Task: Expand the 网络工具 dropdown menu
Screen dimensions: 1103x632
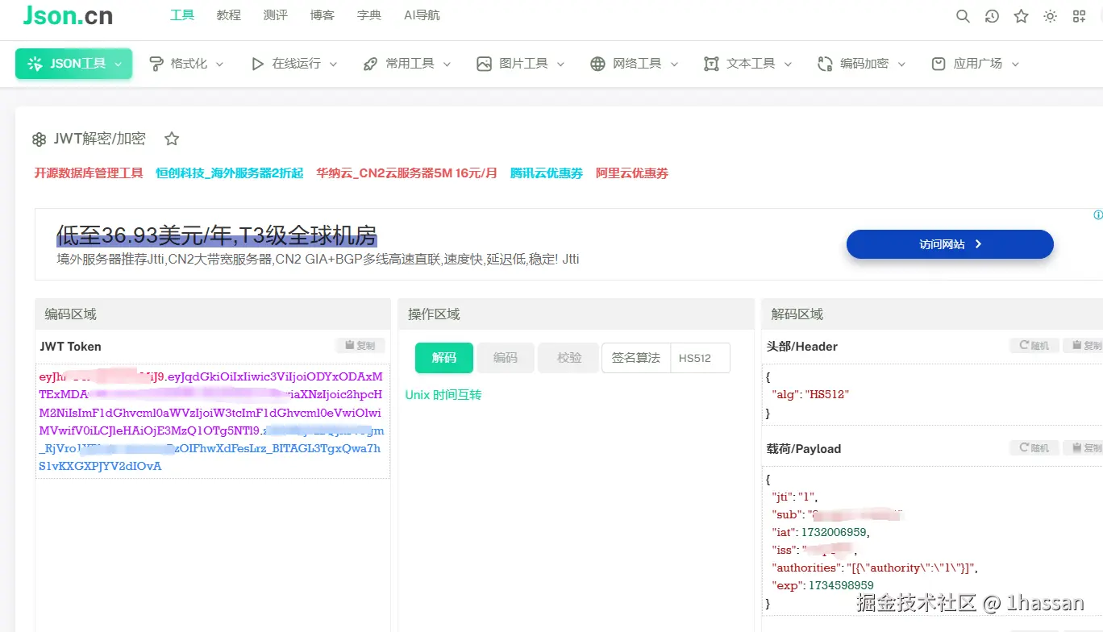Action: click(635, 64)
